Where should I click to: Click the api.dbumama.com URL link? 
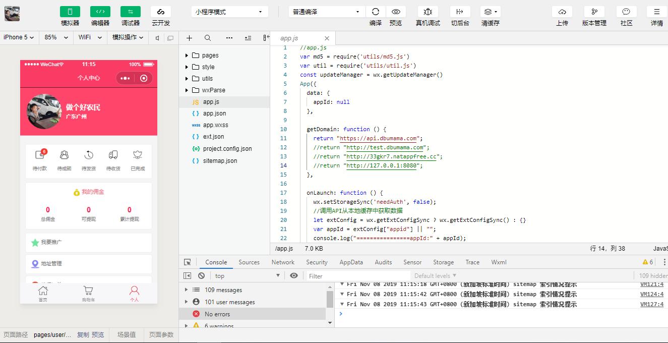pos(379,138)
